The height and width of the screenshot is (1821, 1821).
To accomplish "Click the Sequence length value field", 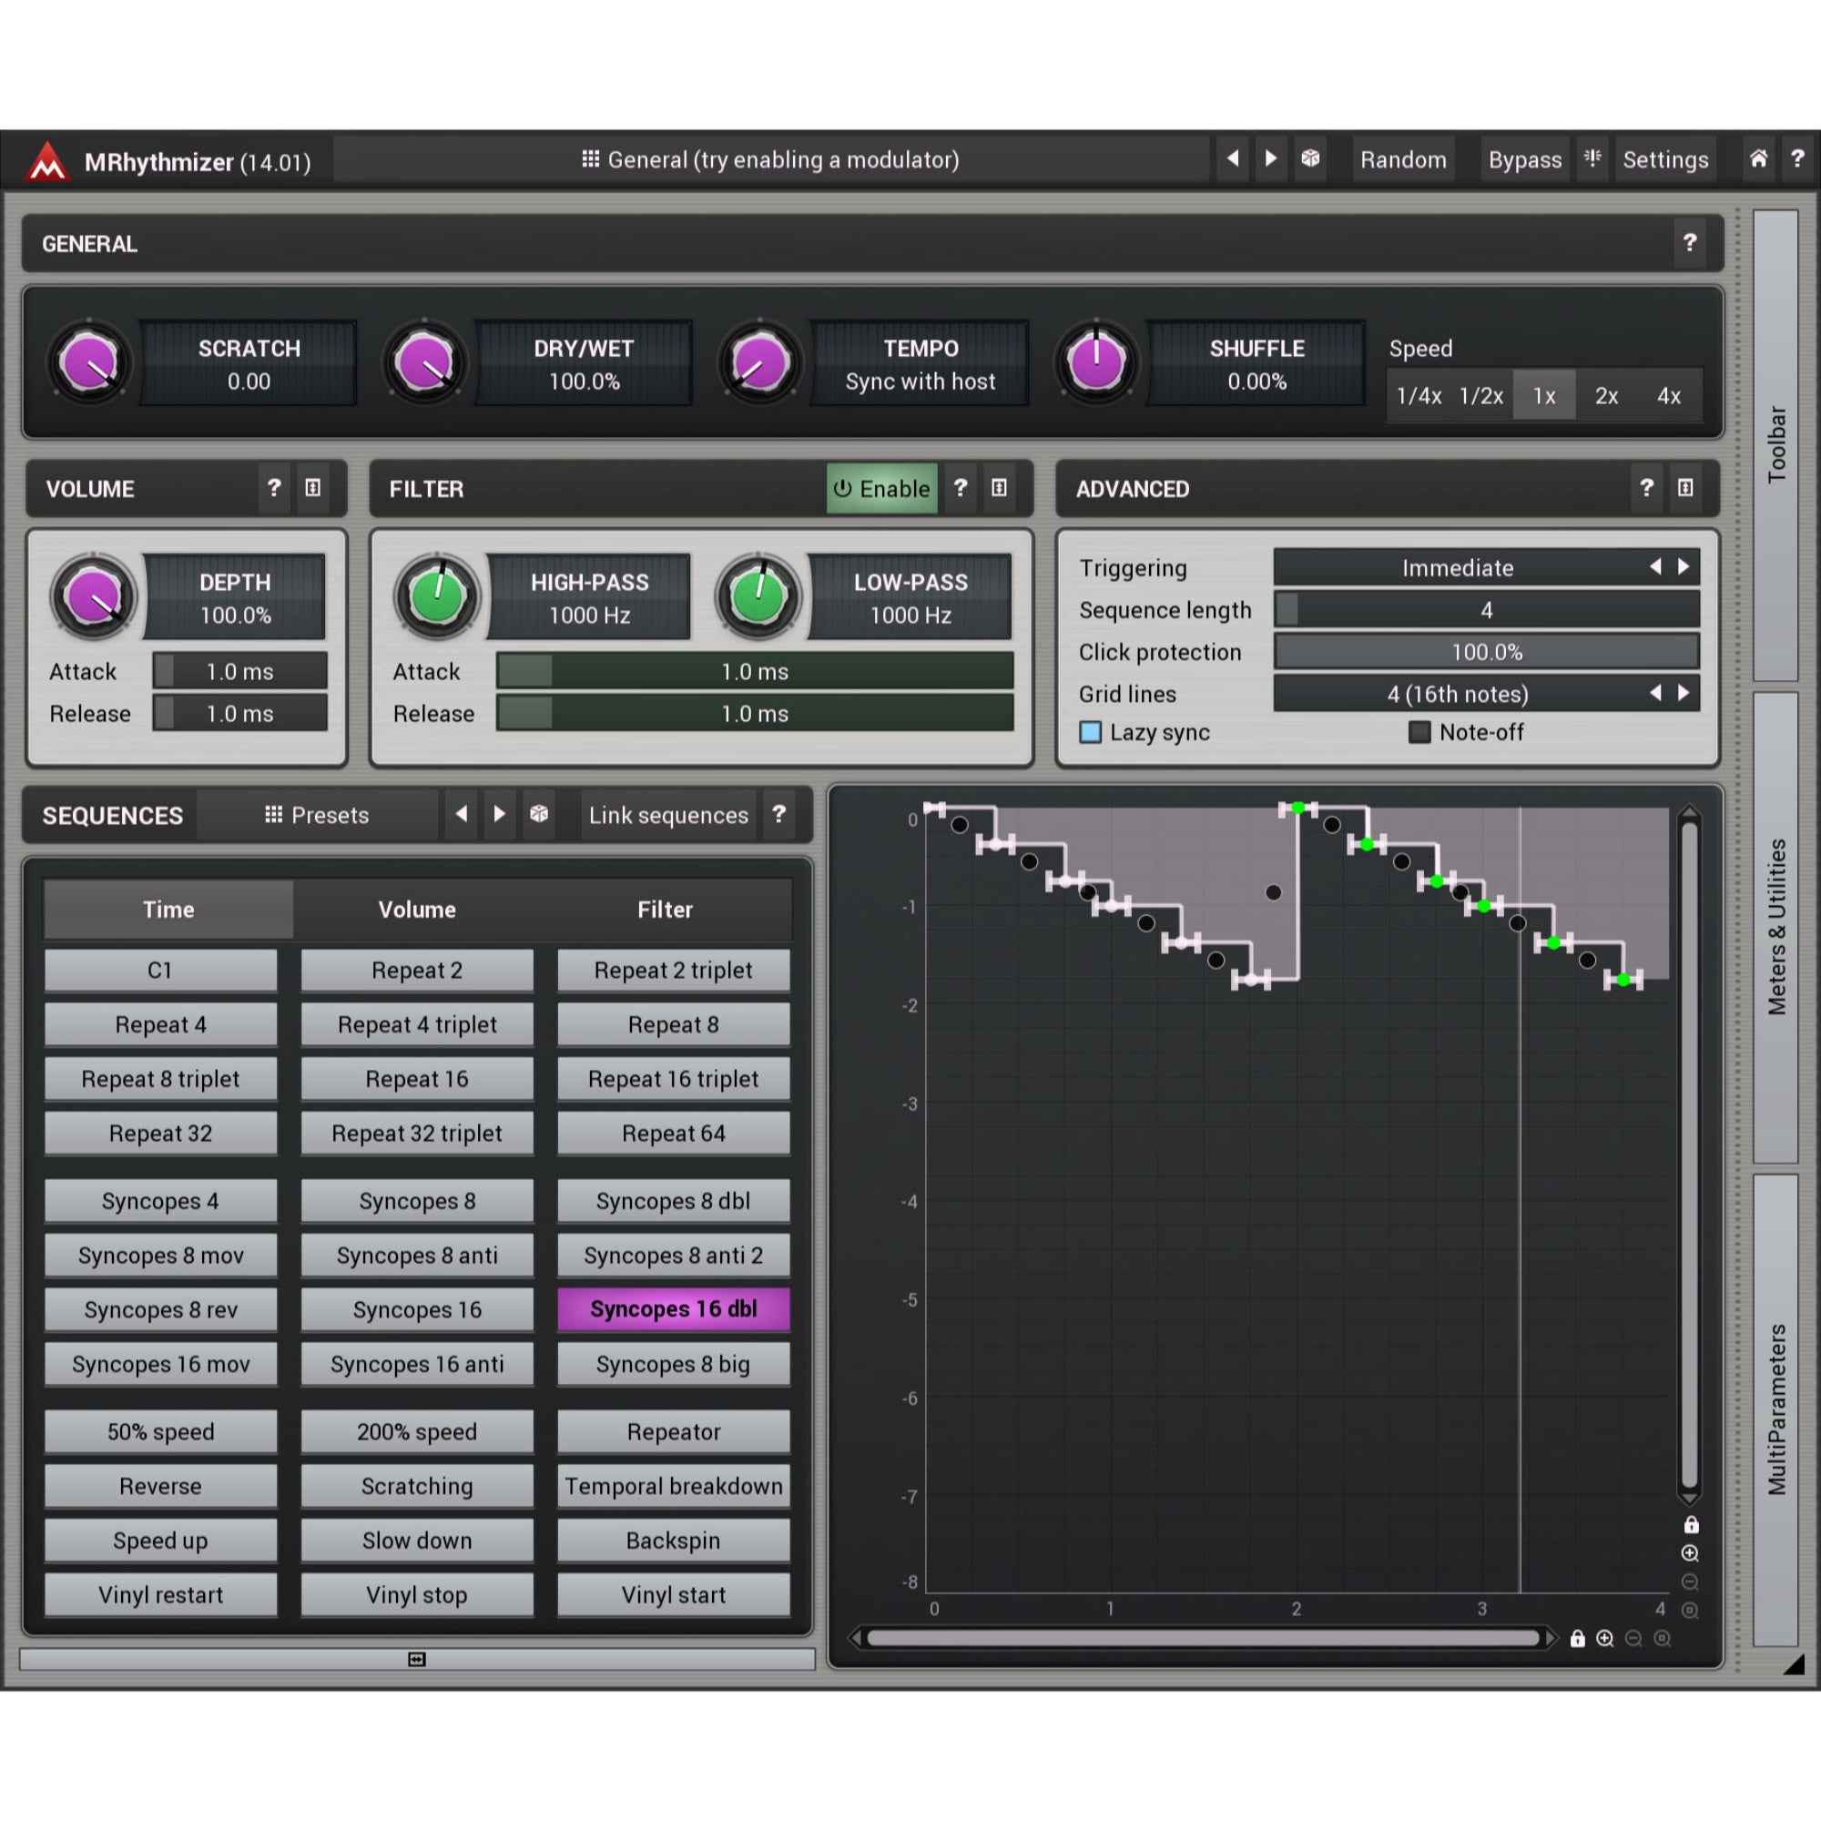I will tap(1487, 610).
